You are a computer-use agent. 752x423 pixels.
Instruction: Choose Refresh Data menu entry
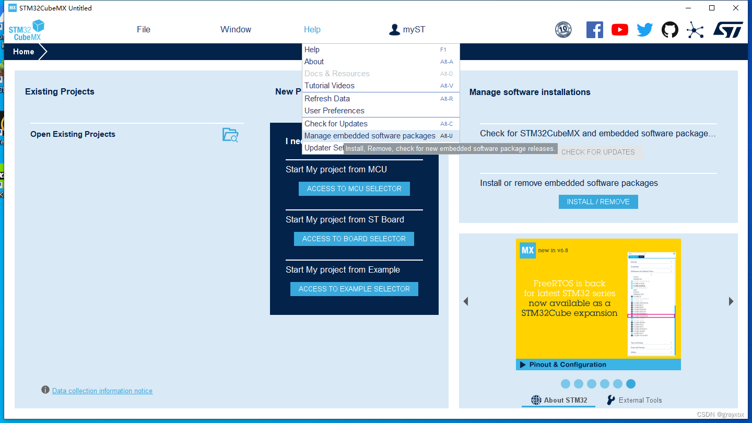(381, 99)
